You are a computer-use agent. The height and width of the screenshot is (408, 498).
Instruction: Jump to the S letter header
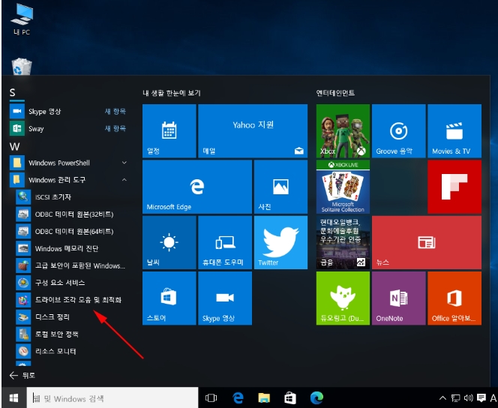13,93
